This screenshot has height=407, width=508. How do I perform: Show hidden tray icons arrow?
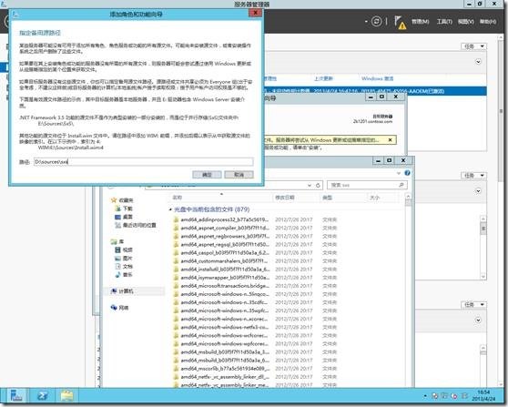425,396
